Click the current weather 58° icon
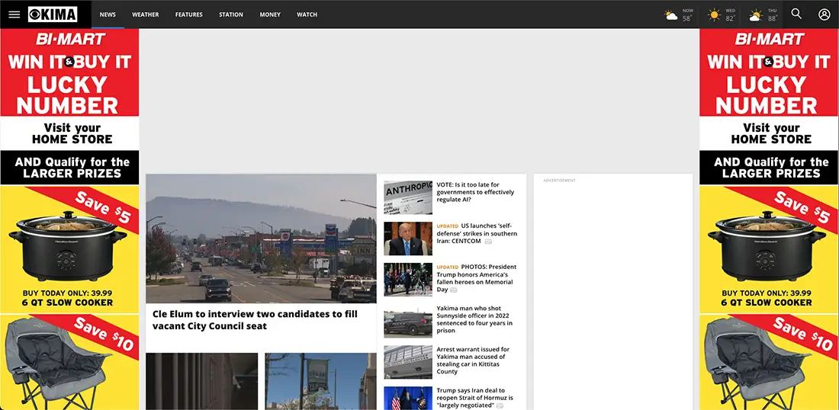The image size is (839, 410). pyautogui.click(x=671, y=15)
